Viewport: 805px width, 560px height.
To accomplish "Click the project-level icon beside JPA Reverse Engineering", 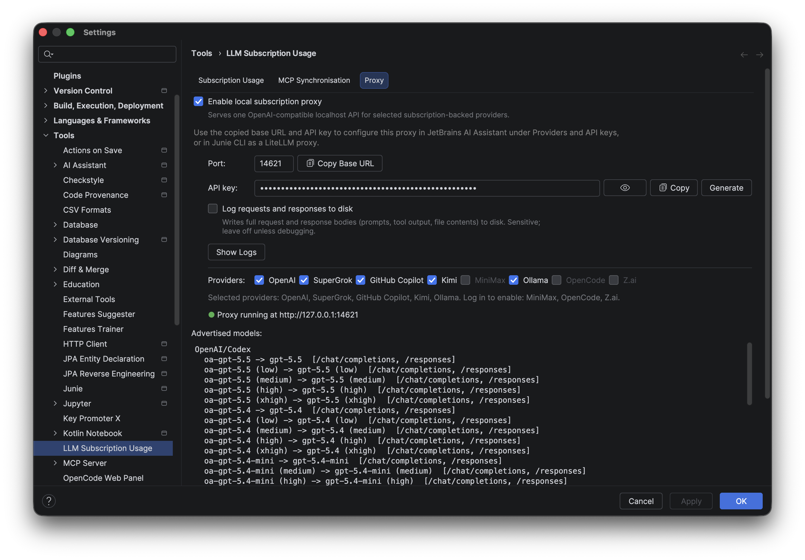I will click(164, 374).
